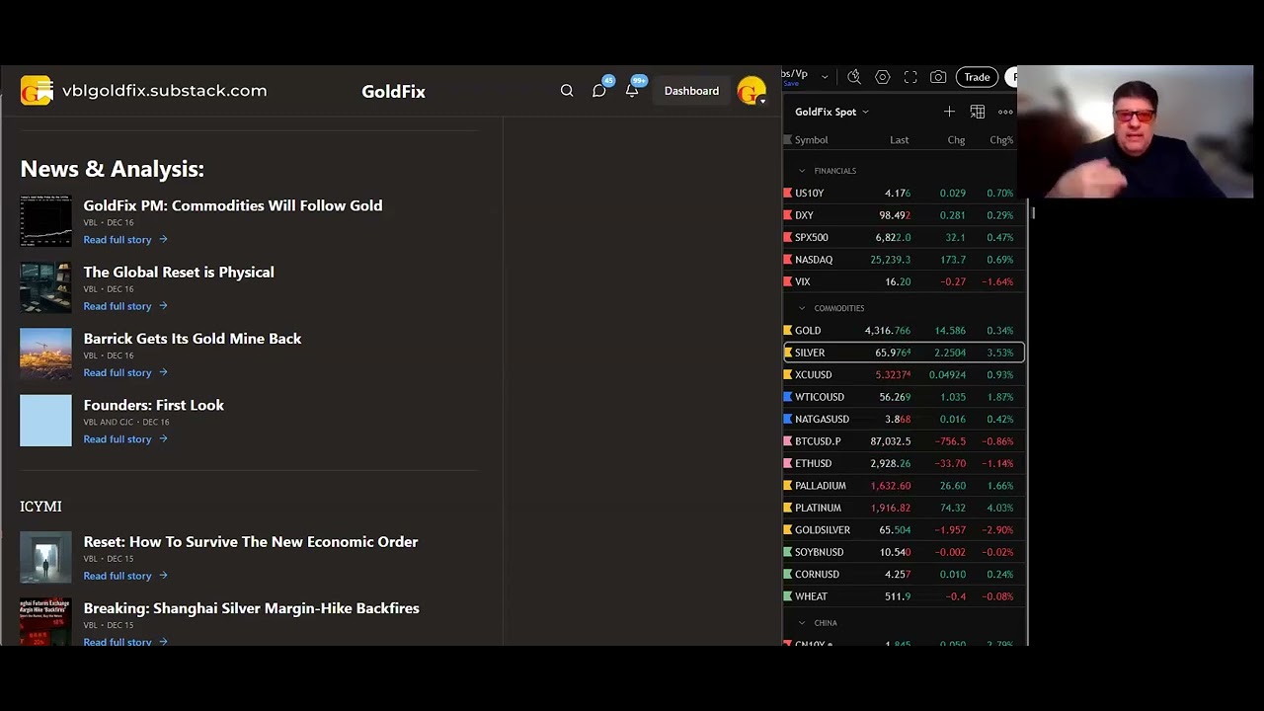Click the Dashboard button
1264x711 pixels.
[691, 91]
